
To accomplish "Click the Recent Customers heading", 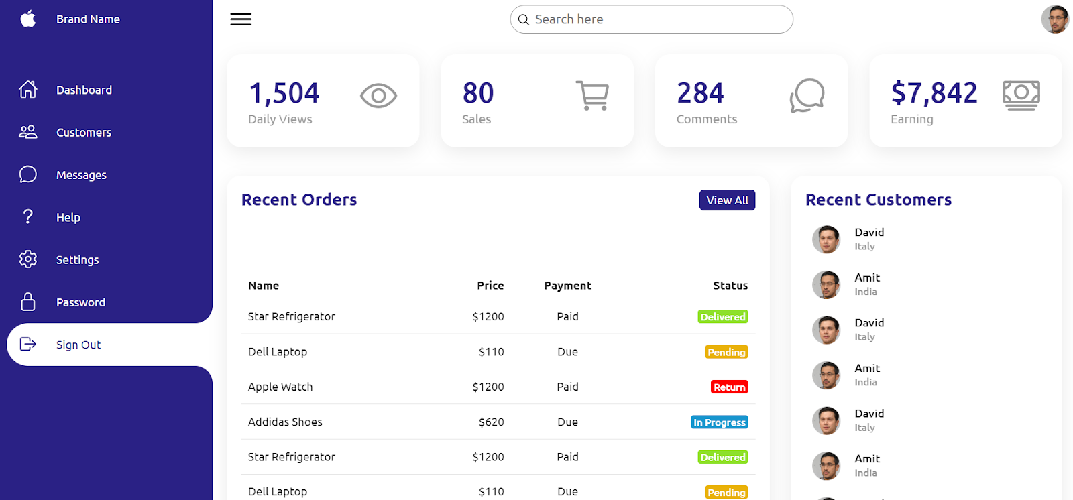I will pyautogui.click(x=879, y=200).
